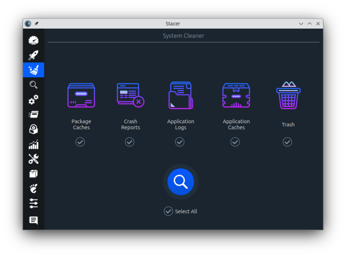The image size is (346, 257).
Task: Close the Stacer window
Action: point(318,24)
